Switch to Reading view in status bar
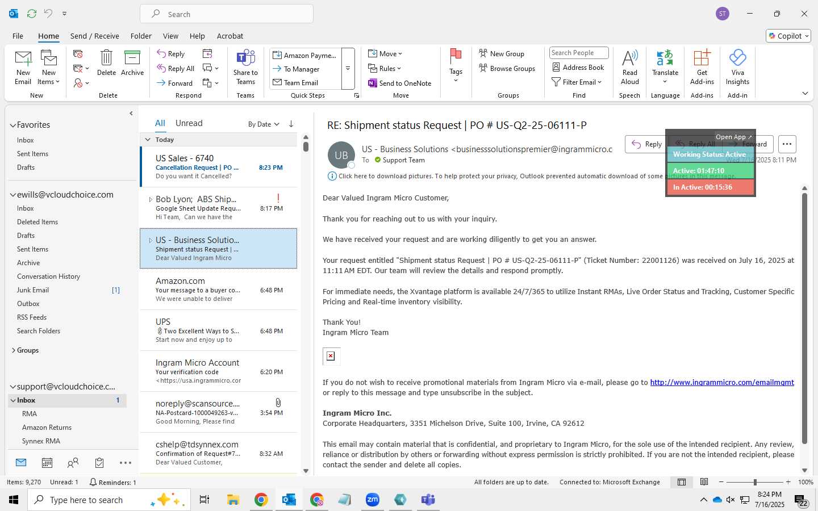The image size is (818, 511). pos(704,482)
